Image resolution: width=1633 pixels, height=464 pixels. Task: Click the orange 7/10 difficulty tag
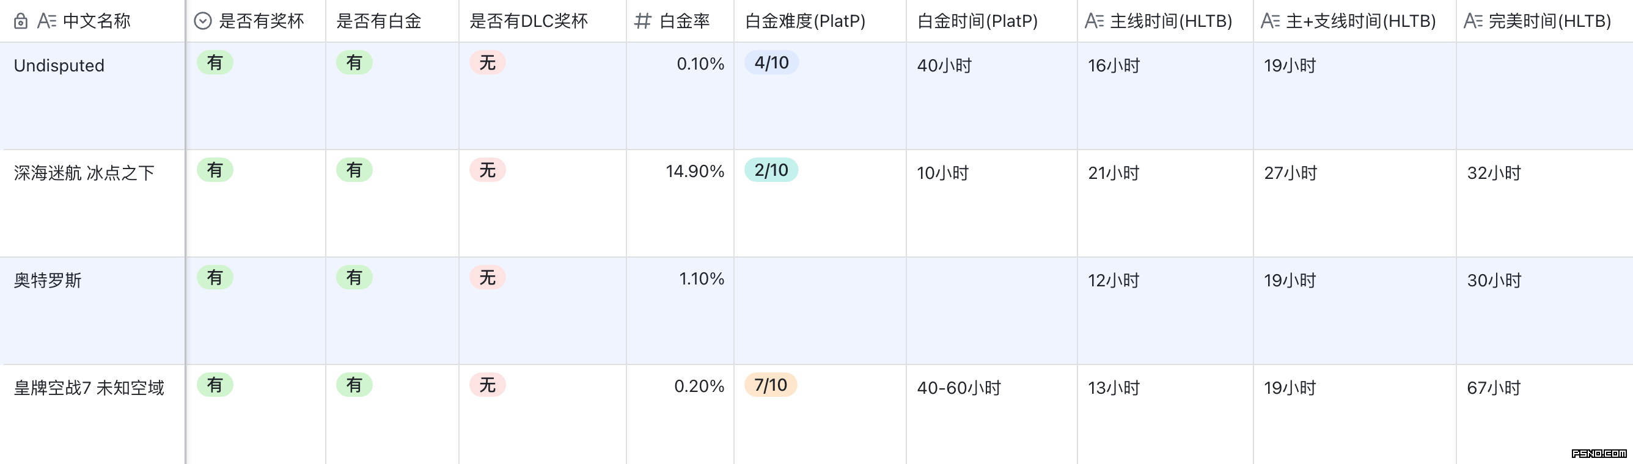click(770, 385)
